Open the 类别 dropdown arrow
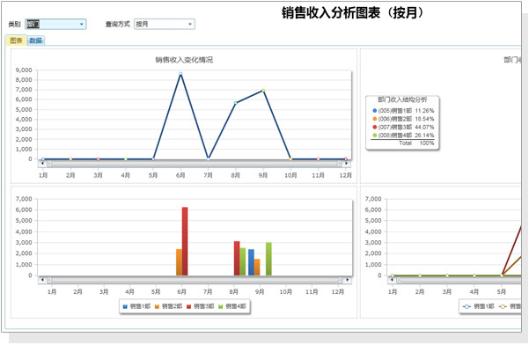The width and height of the screenshot is (529, 345). [81, 25]
